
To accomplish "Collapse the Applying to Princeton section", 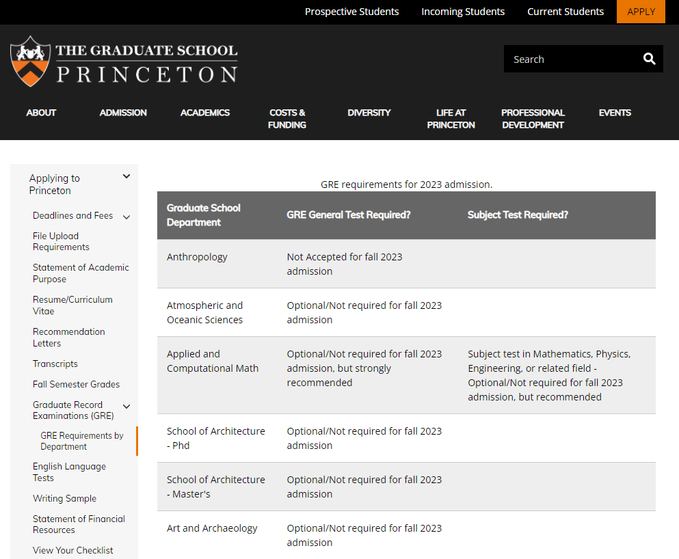I will tap(126, 176).
